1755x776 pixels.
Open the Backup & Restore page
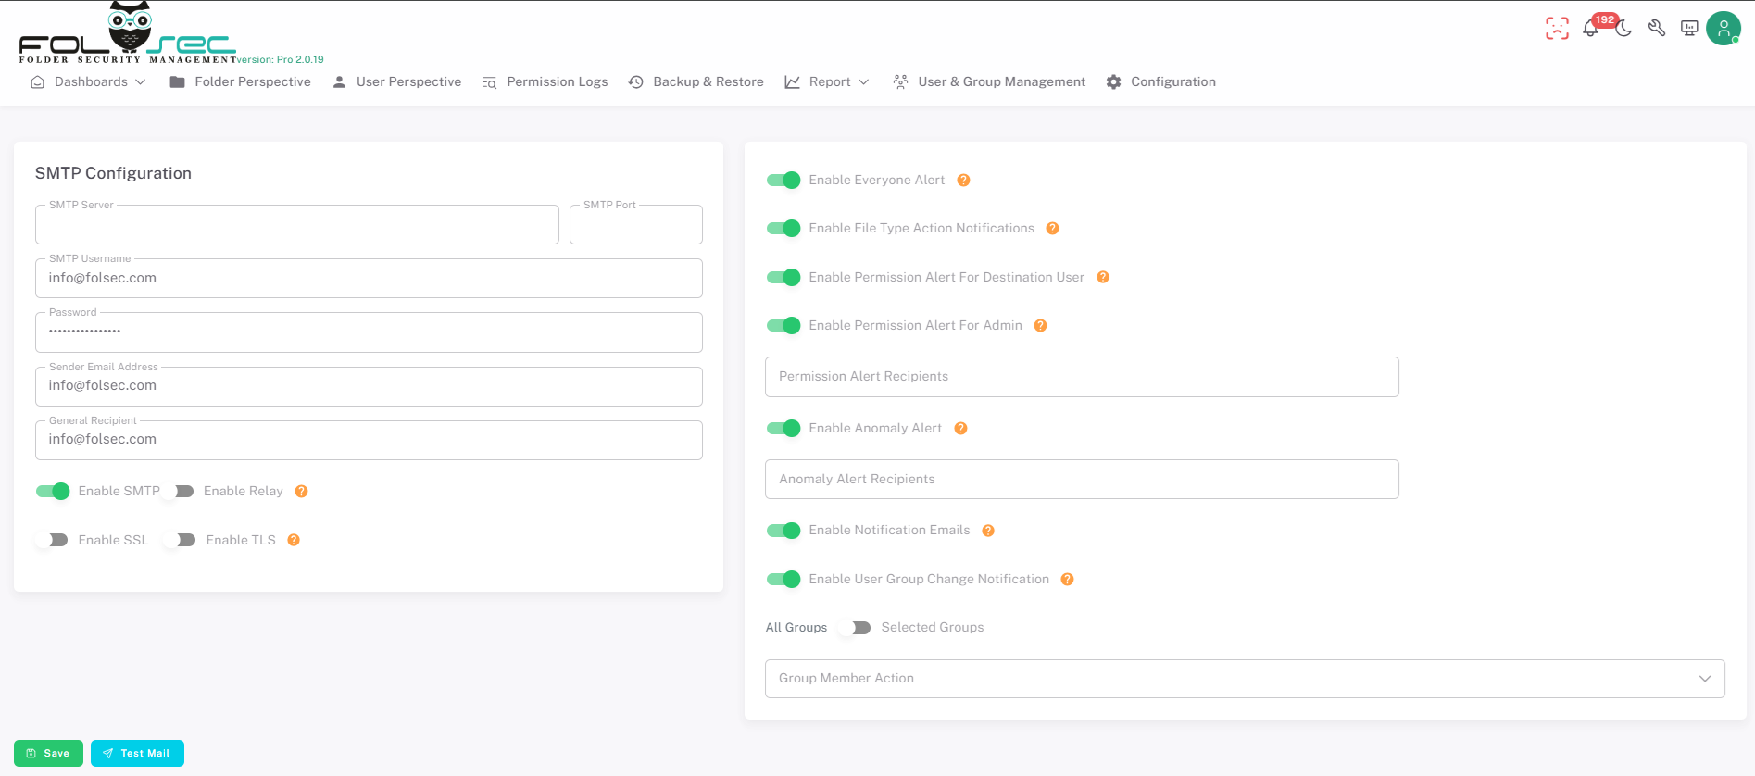(x=696, y=81)
